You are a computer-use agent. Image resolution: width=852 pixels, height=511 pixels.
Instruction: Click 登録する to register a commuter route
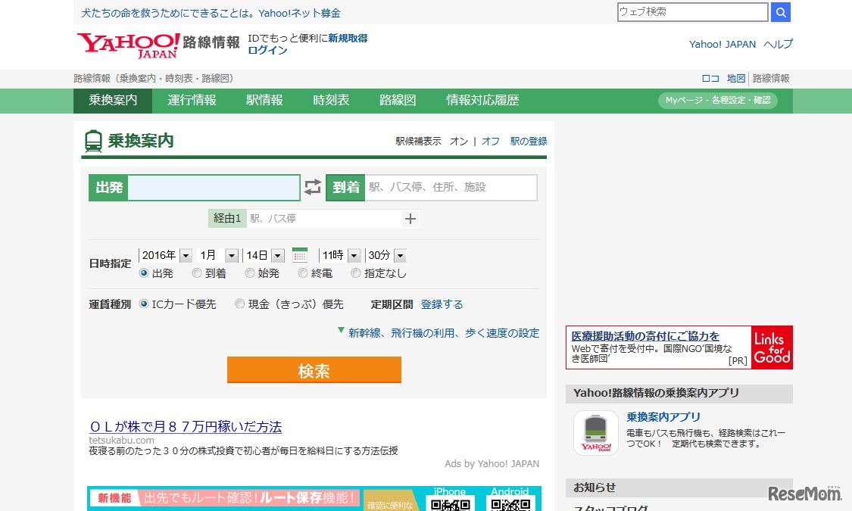442,303
